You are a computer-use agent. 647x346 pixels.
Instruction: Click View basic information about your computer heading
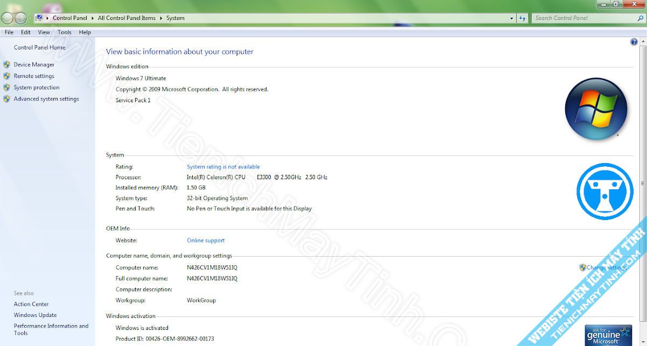pyautogui.click(x=180, y=52)
